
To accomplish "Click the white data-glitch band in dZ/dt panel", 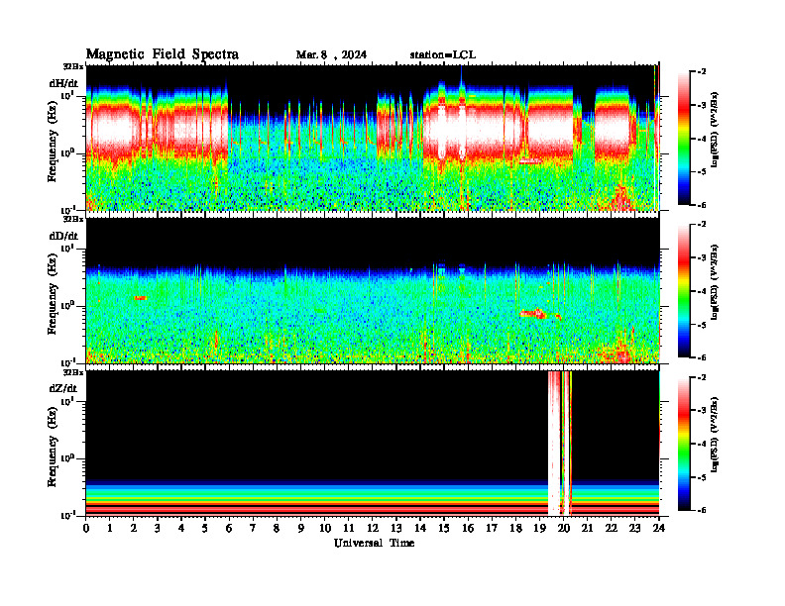I will [x=554, y=443].
